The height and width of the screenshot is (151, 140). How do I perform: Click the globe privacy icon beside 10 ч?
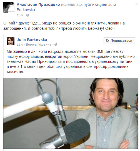pos(27,15)
